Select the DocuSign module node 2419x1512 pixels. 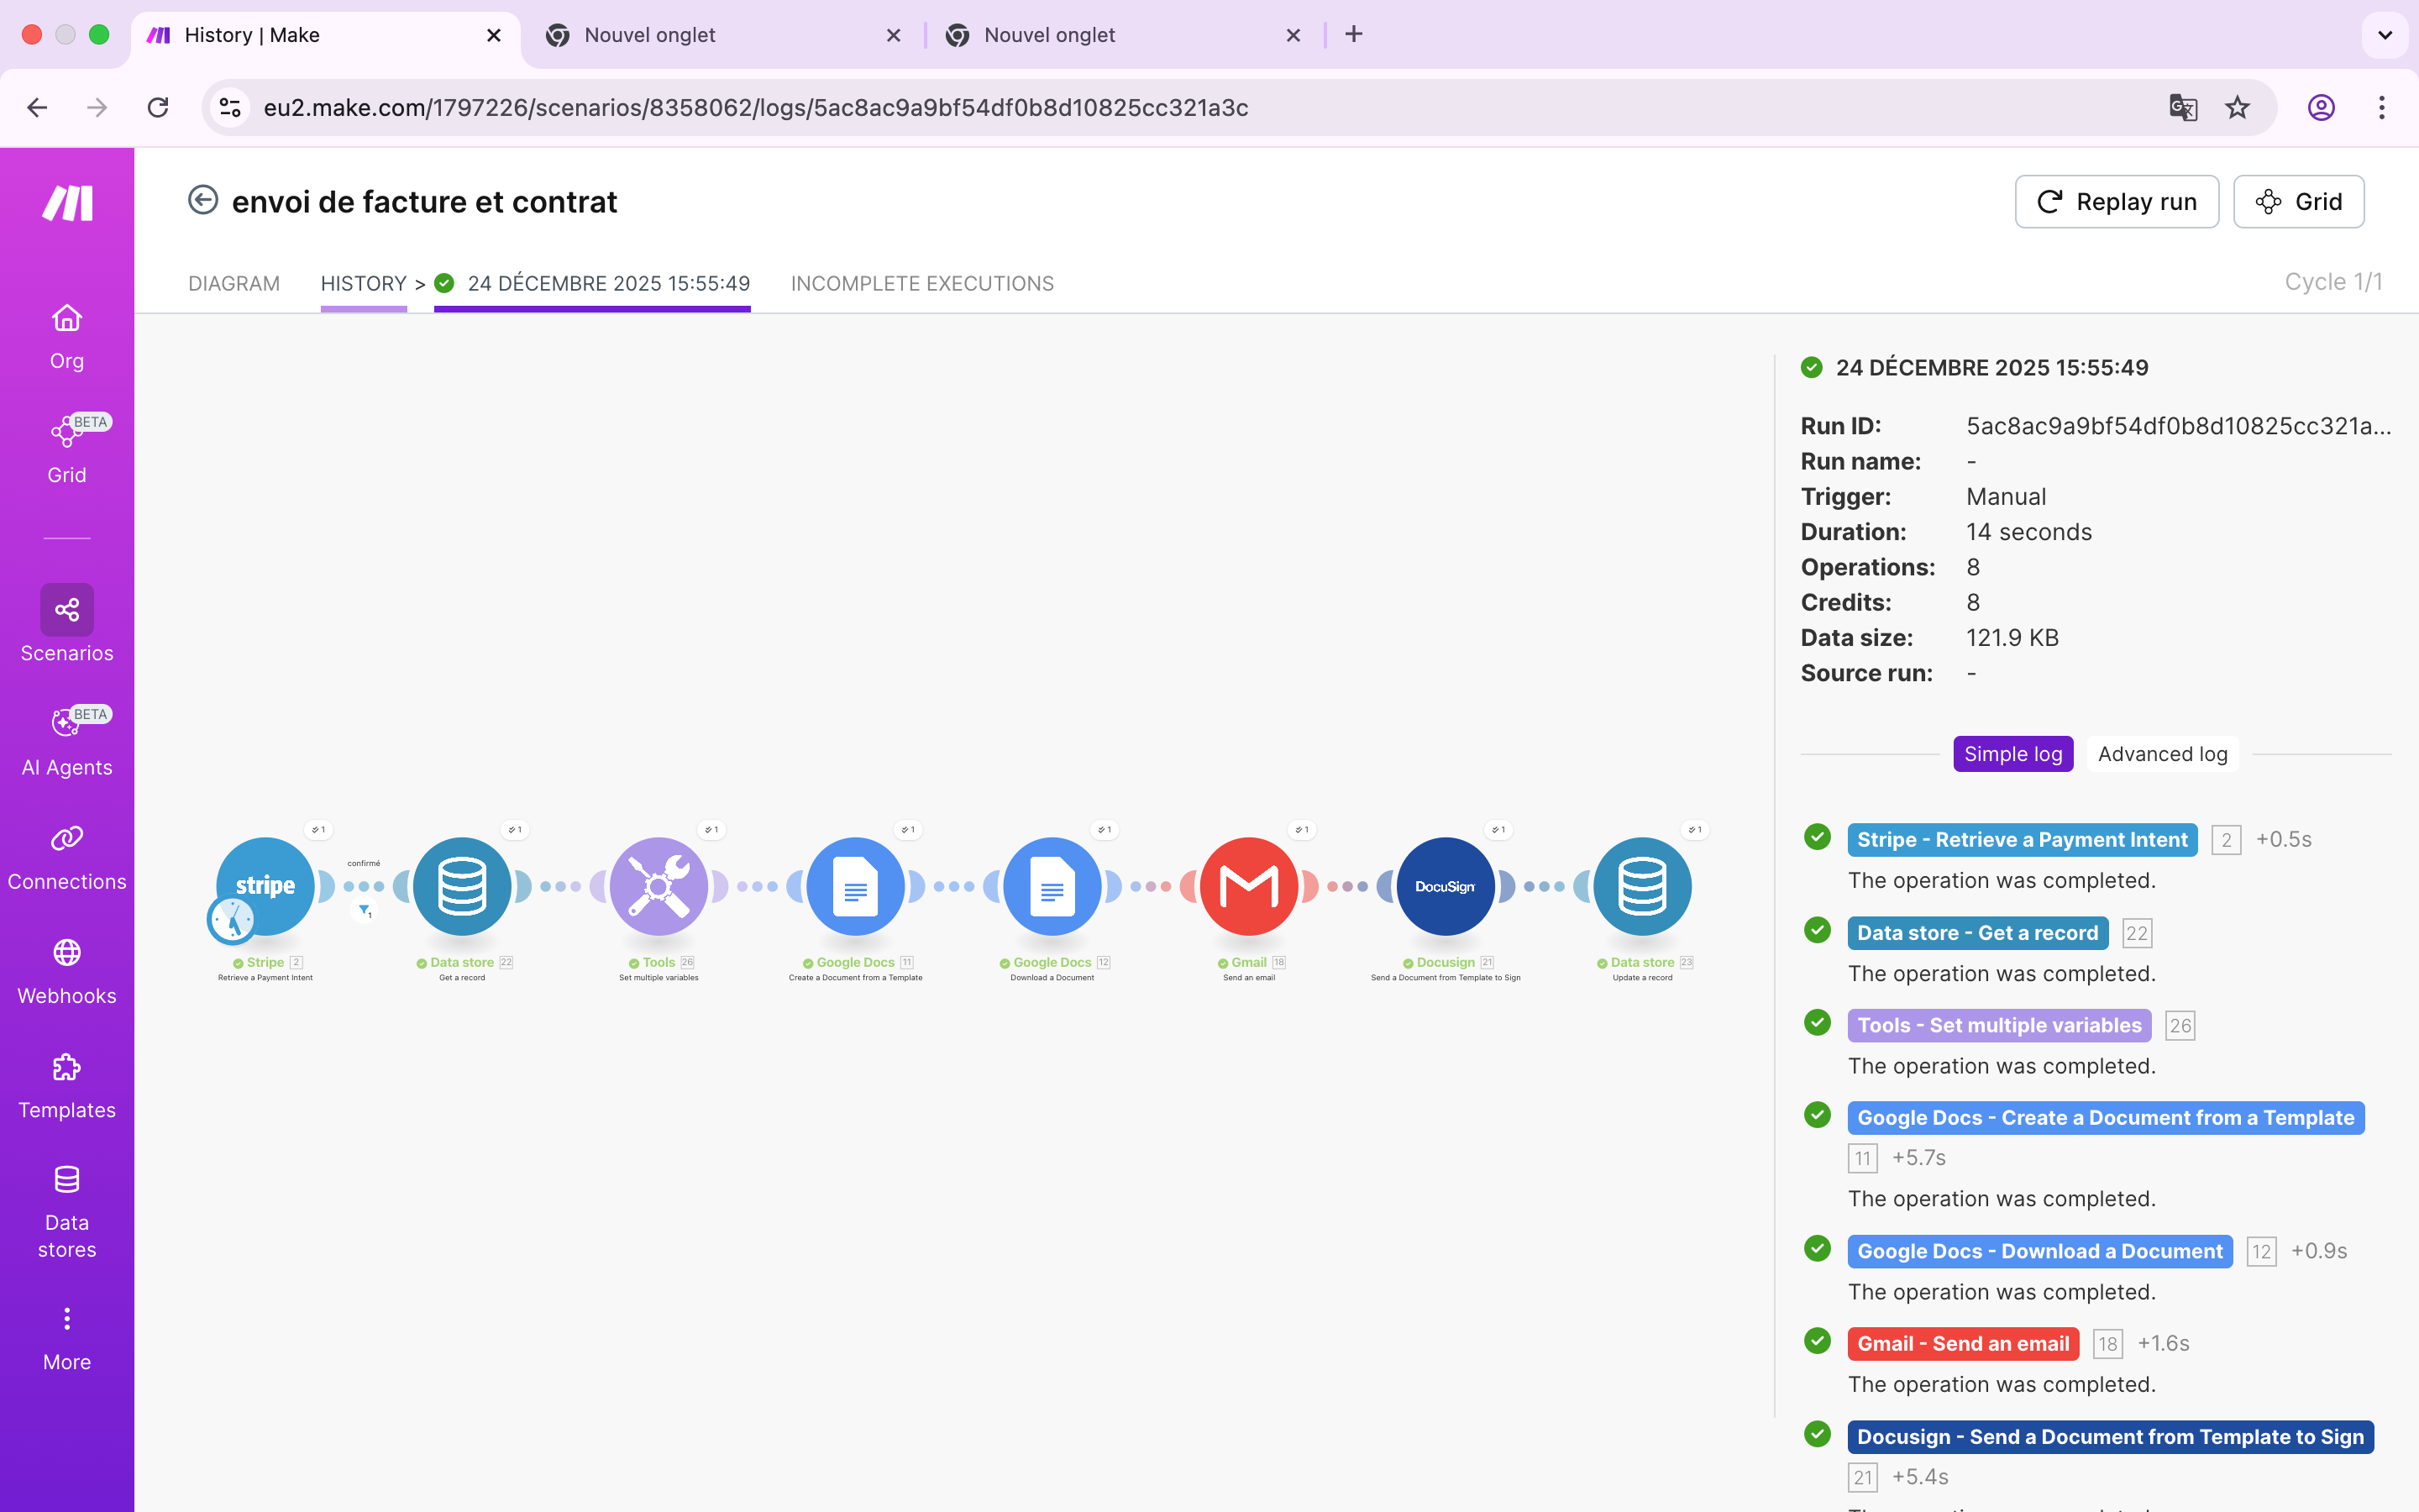click(1445, 885)
